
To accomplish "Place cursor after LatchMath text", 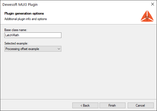I will [x=19, y=35].
